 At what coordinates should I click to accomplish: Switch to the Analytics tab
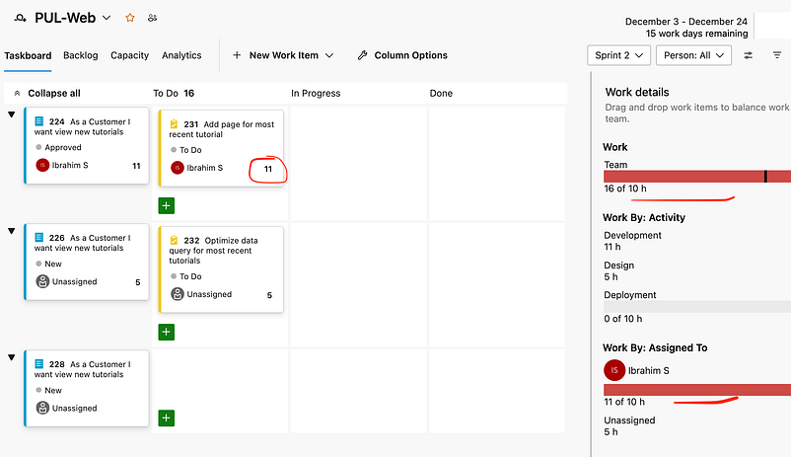pyautogui.click(x=181, y=55)
